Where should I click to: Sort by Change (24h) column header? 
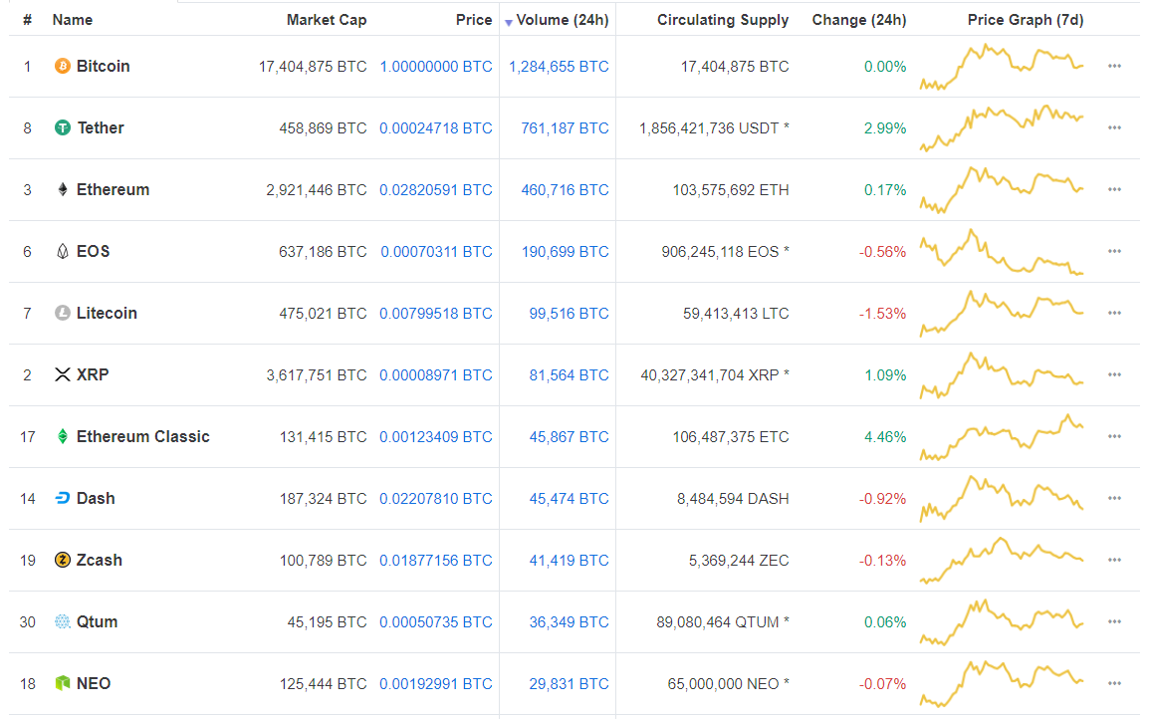pos(858,20)
